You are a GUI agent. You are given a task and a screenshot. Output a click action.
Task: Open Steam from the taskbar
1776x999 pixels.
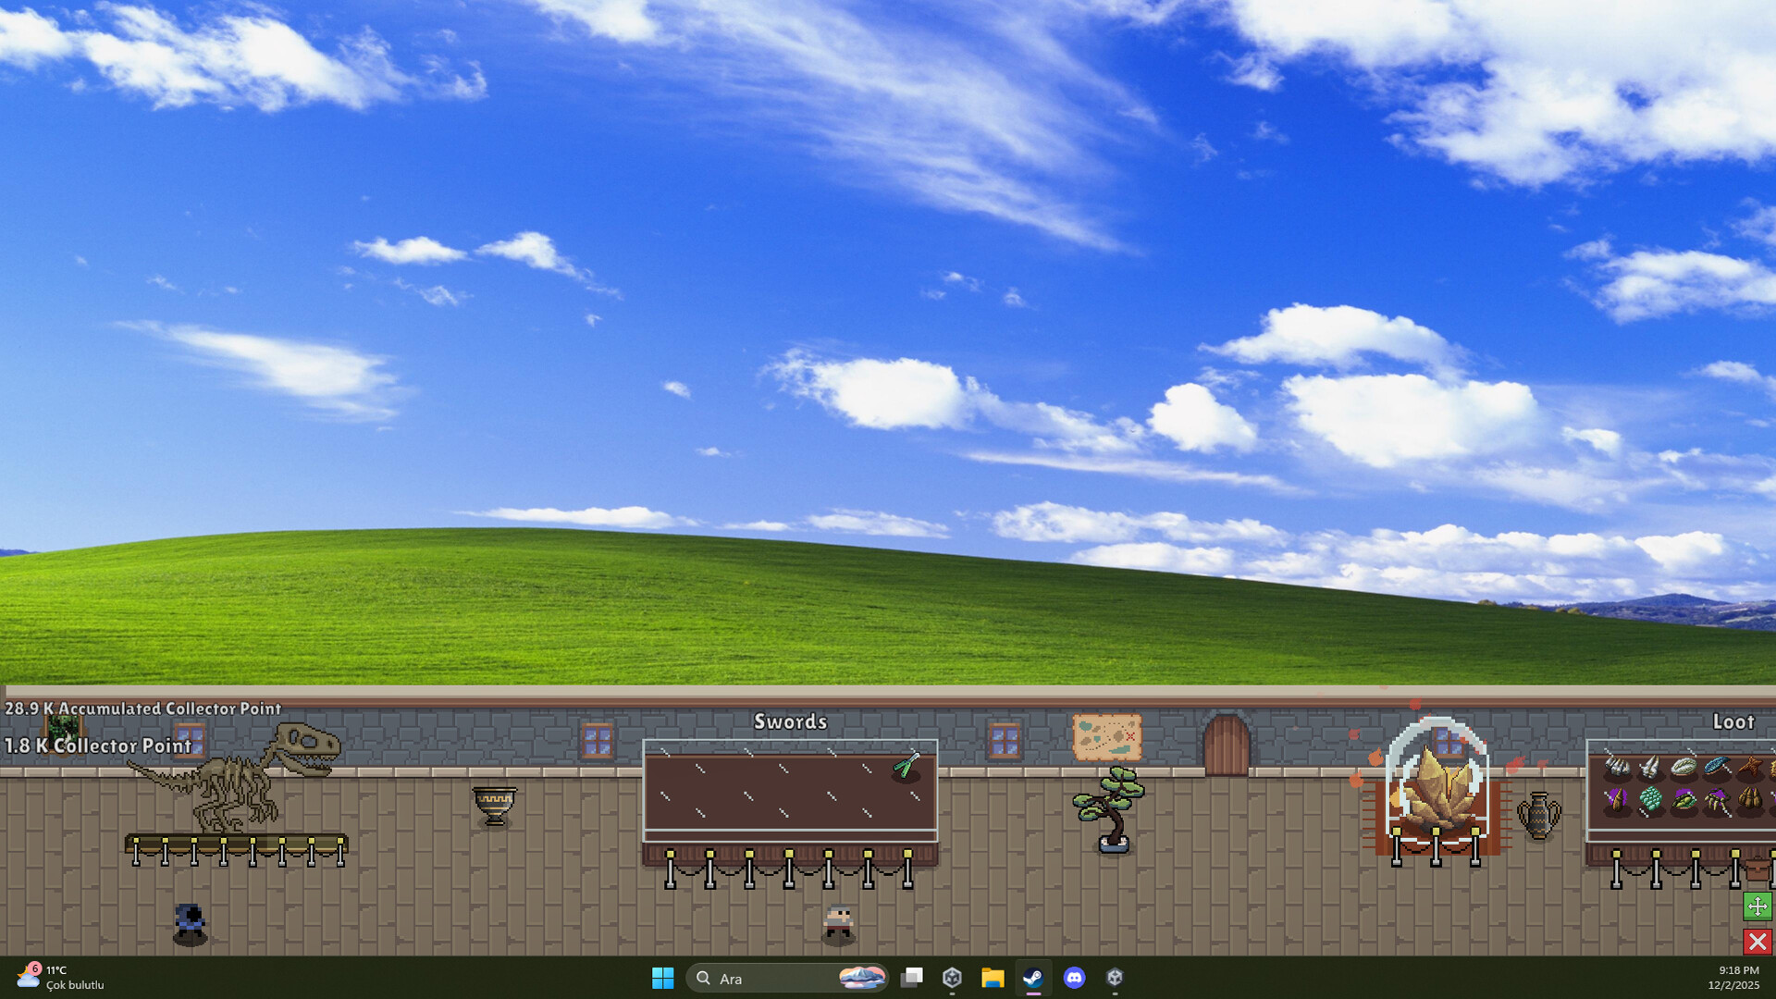[1034, 978]
